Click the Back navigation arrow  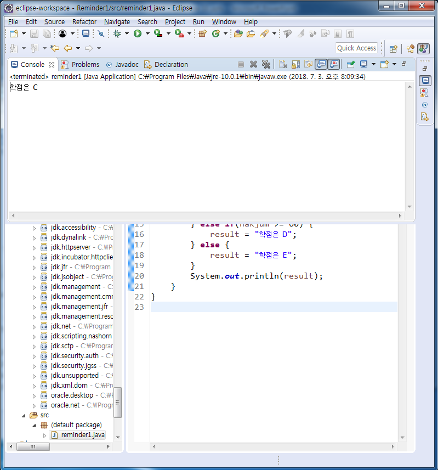68,48
